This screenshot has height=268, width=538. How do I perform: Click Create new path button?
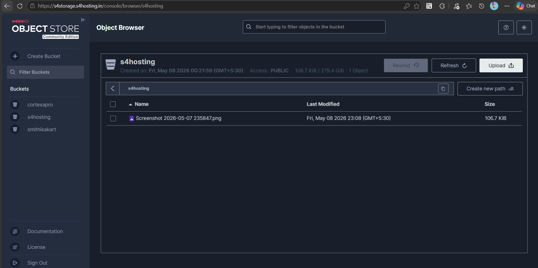click(490, 89)
